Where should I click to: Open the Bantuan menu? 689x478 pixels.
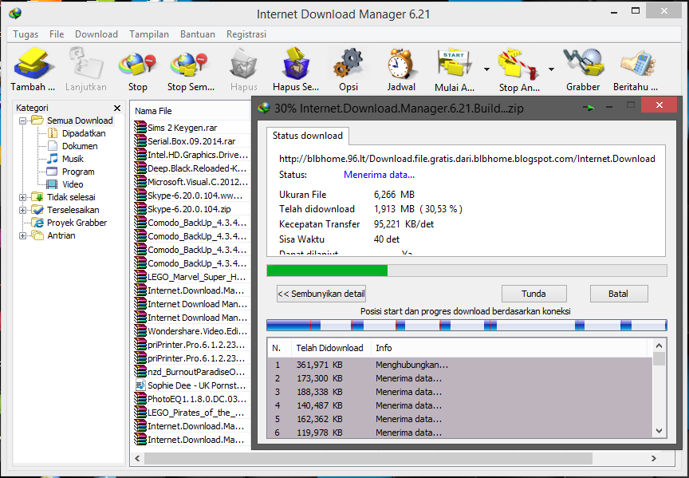tap(198, 34)
